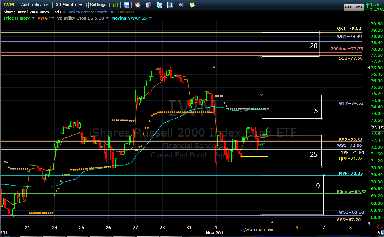Click the 76.00 value on the price axis
The height and width of the screenshot is (237, 384).
tap(377, 81)
